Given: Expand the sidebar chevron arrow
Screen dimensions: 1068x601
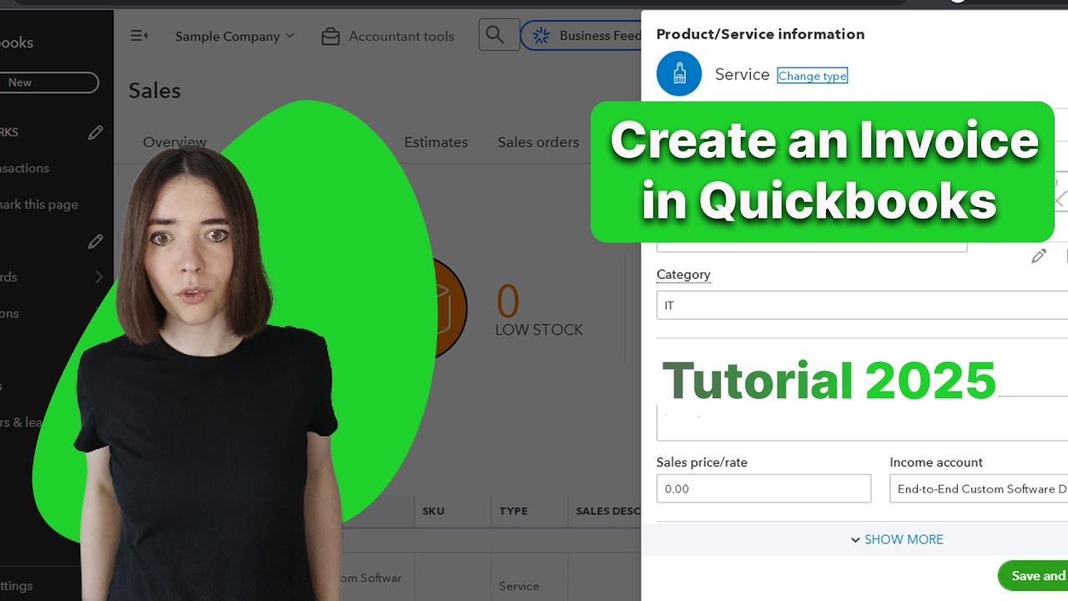Looking at the screenshot, I should click(99, 277).
